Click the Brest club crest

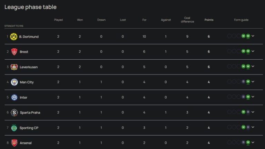pyautogui.click(x=14, y=52)
